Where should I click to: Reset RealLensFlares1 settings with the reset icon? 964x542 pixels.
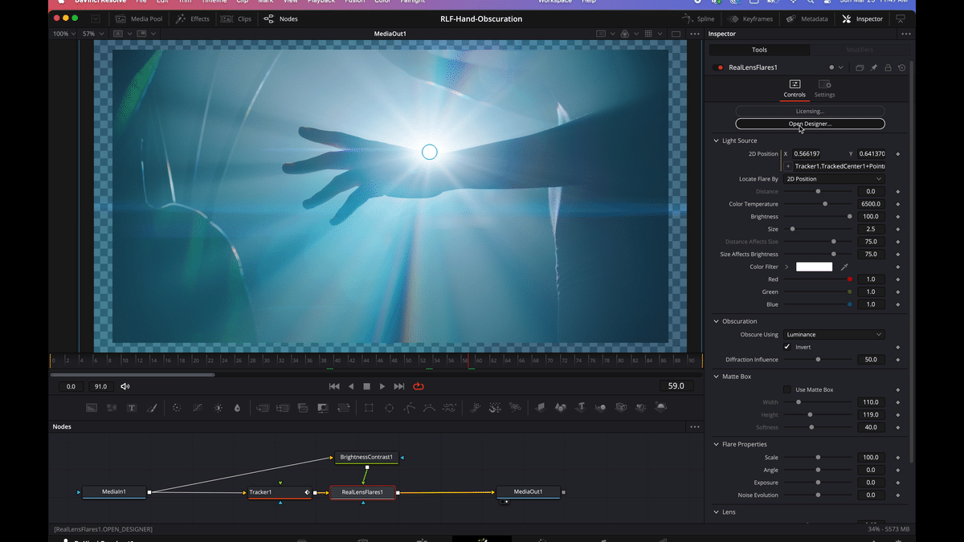[901, 67]
